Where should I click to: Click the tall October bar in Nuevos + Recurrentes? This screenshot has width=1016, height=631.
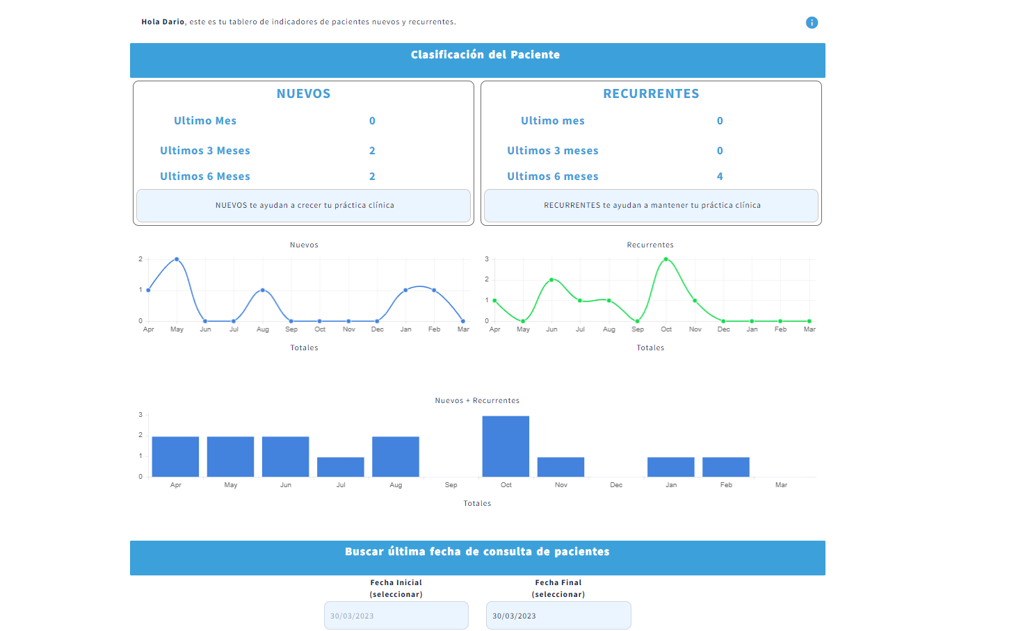(x=505, y=445)
